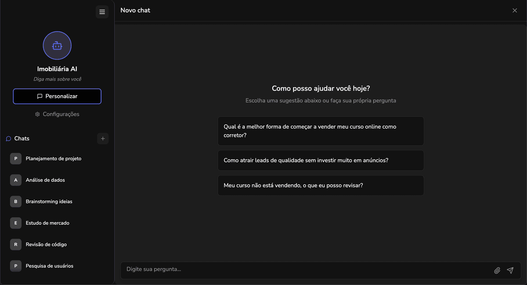Select the 'Análise de dados' chat
The height and width of the screenshot is (285, 527).
pyautogui.click(x=45, y=180)
